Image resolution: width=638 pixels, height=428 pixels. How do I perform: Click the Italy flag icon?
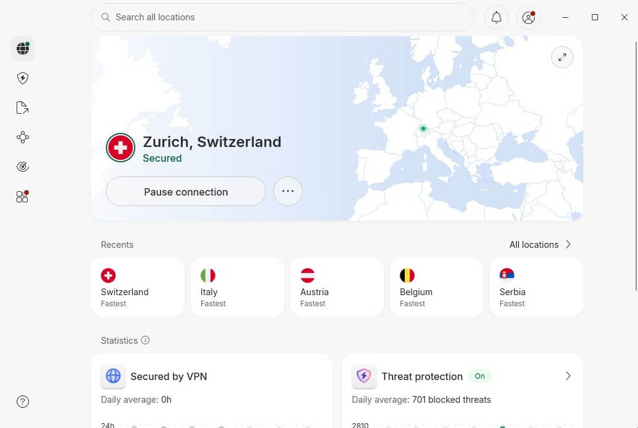point(208,275)
